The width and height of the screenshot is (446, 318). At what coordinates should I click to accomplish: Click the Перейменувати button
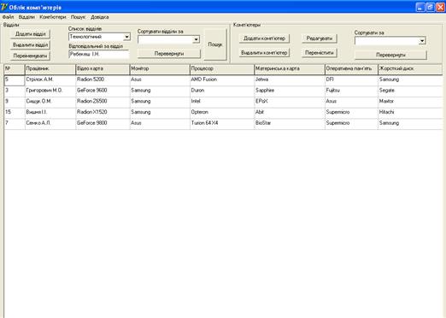(30, 56)
